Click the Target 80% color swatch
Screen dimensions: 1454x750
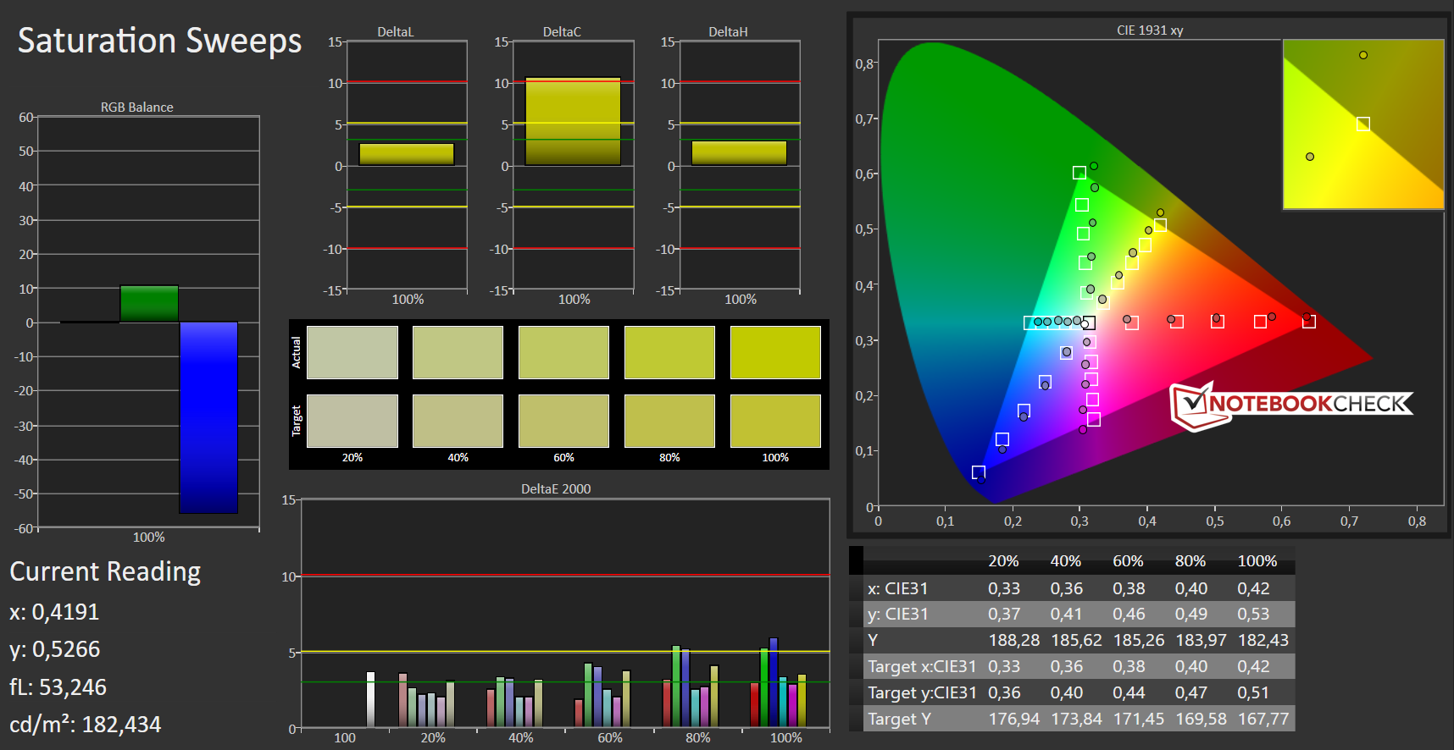coord(669,421)
